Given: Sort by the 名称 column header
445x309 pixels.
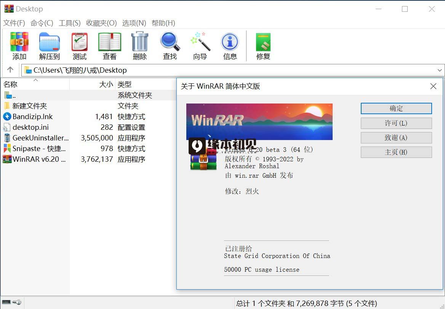Looking at the screenshot, I should pos(35,84).
